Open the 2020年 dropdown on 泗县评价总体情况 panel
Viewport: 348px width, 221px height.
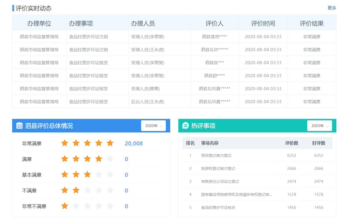click(x=153, y=125)
